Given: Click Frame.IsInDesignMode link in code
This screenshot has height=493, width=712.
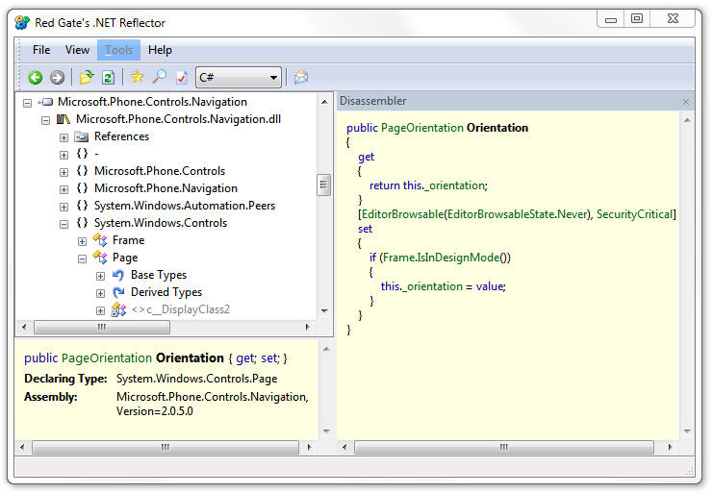Looking at the screenshot, I should [x=441, y=258].
